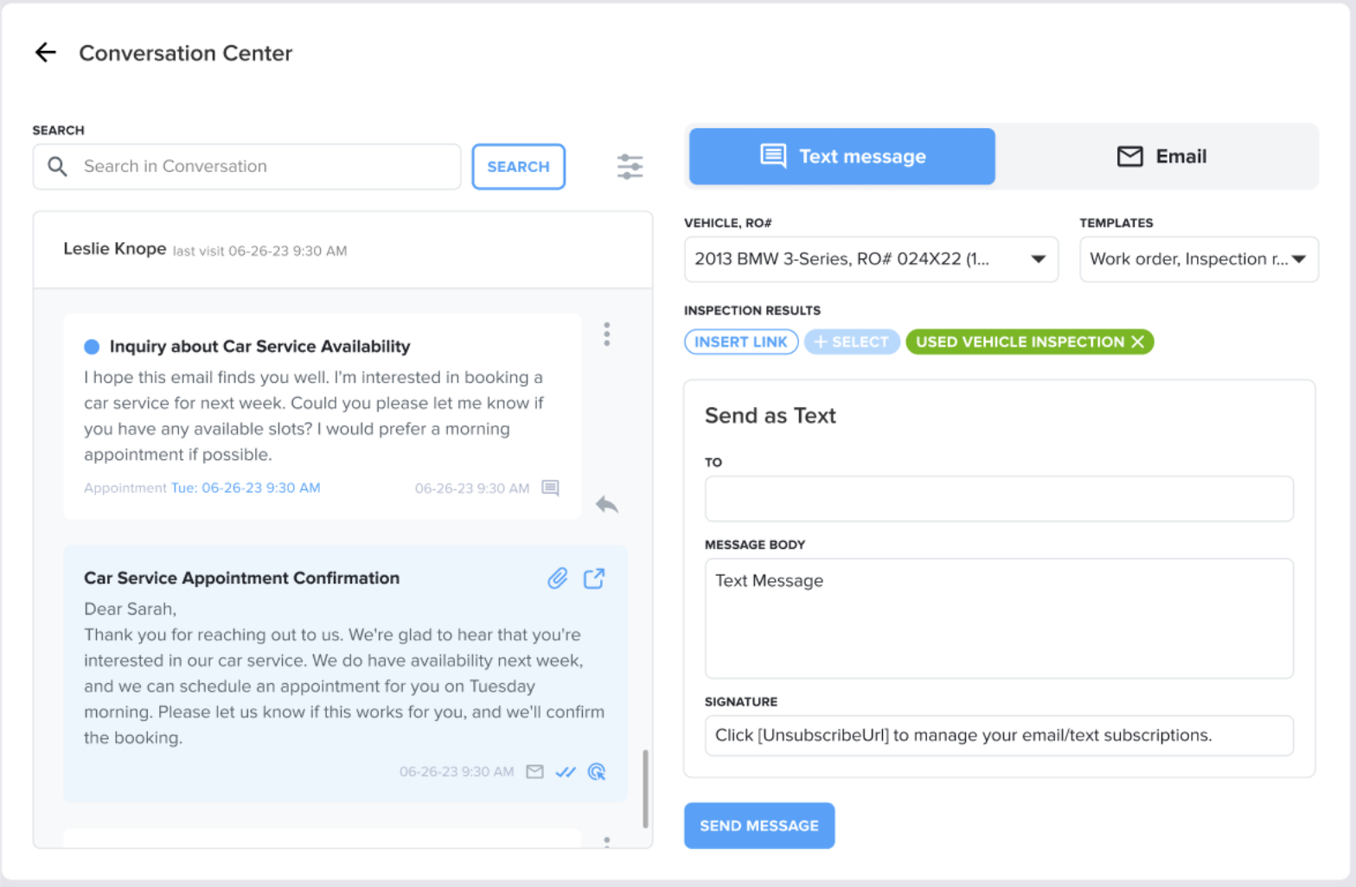Reply to the inquiry using the arrow icon
The width and height of the screenshot is (1356, 887).
[x=607, y=504]
